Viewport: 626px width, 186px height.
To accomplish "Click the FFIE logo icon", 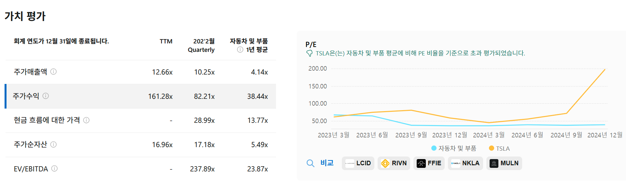I will [x=421, y=163].
